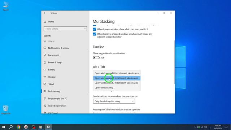Select the Battery icon in sidebar

(45, 70)
